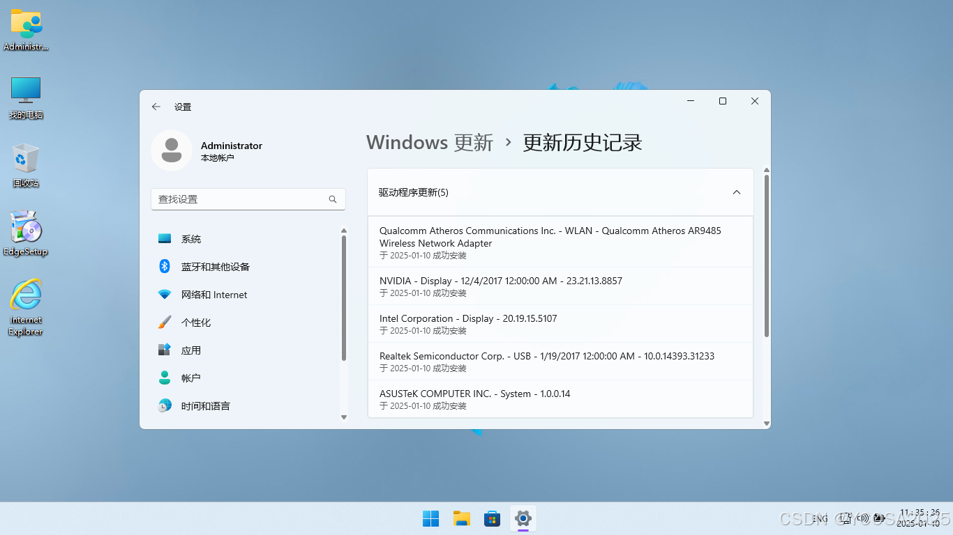Screen dimensions: 953x535
Task: Click the battery tray icon
Action: [879, 518]
